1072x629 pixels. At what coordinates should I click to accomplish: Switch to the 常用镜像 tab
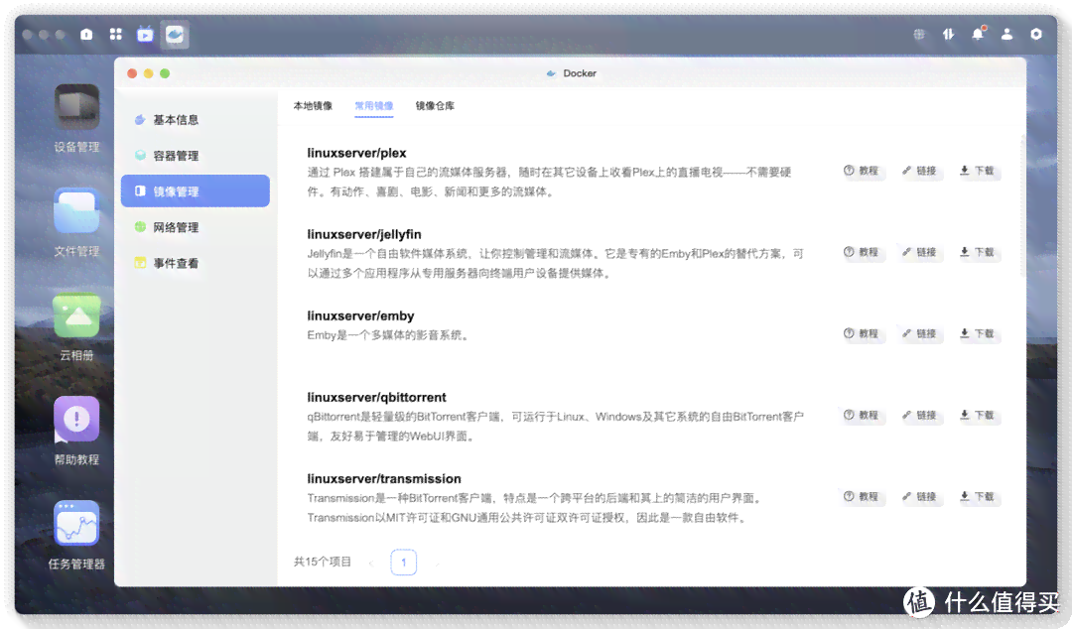point(374,106)
